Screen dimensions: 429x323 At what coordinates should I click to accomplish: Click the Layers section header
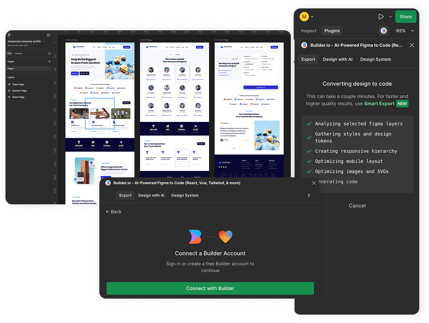coord(11,78)
